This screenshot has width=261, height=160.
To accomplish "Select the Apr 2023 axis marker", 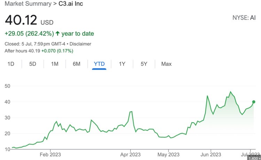I will click(130, 154).
